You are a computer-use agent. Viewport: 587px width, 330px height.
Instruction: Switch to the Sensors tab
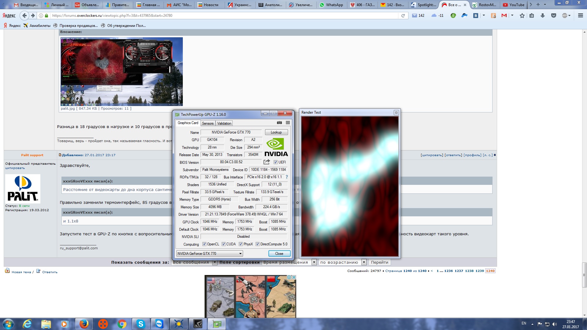[x=208, y=123]
